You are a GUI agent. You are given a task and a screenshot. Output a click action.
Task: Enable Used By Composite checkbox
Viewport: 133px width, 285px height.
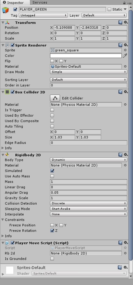(x=52, y=121)
